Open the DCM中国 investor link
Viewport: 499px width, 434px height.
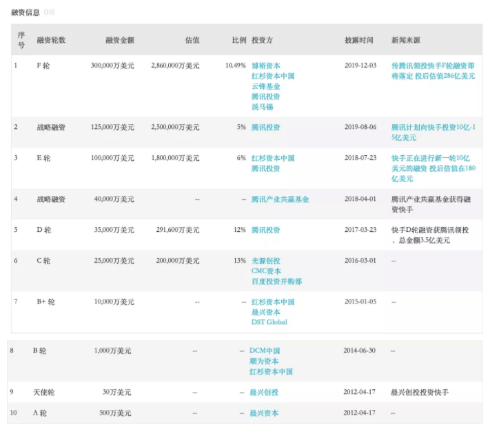[x=265, y=351]
